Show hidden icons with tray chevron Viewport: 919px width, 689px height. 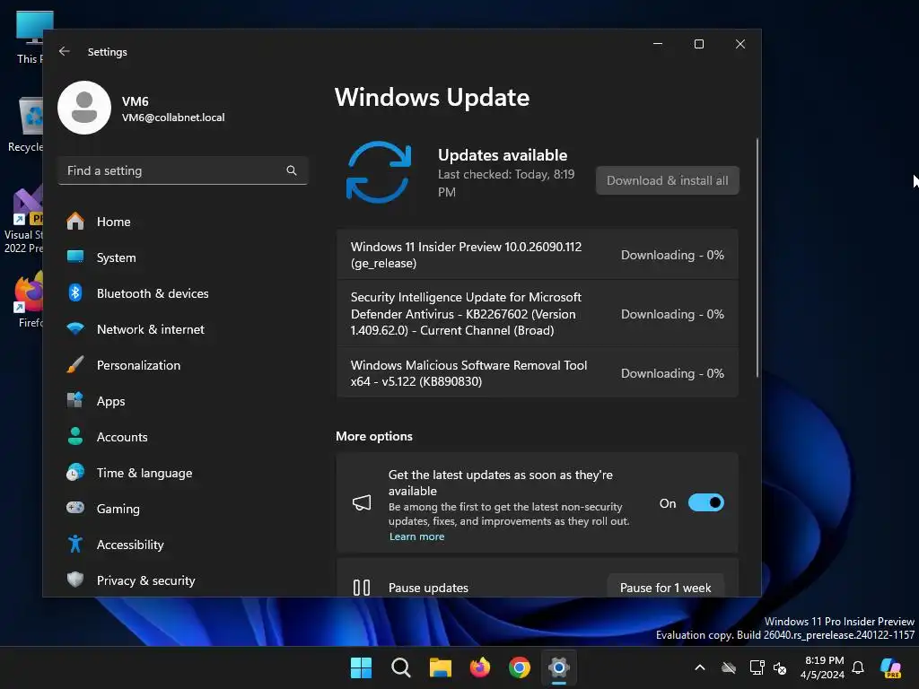point(700,667)
